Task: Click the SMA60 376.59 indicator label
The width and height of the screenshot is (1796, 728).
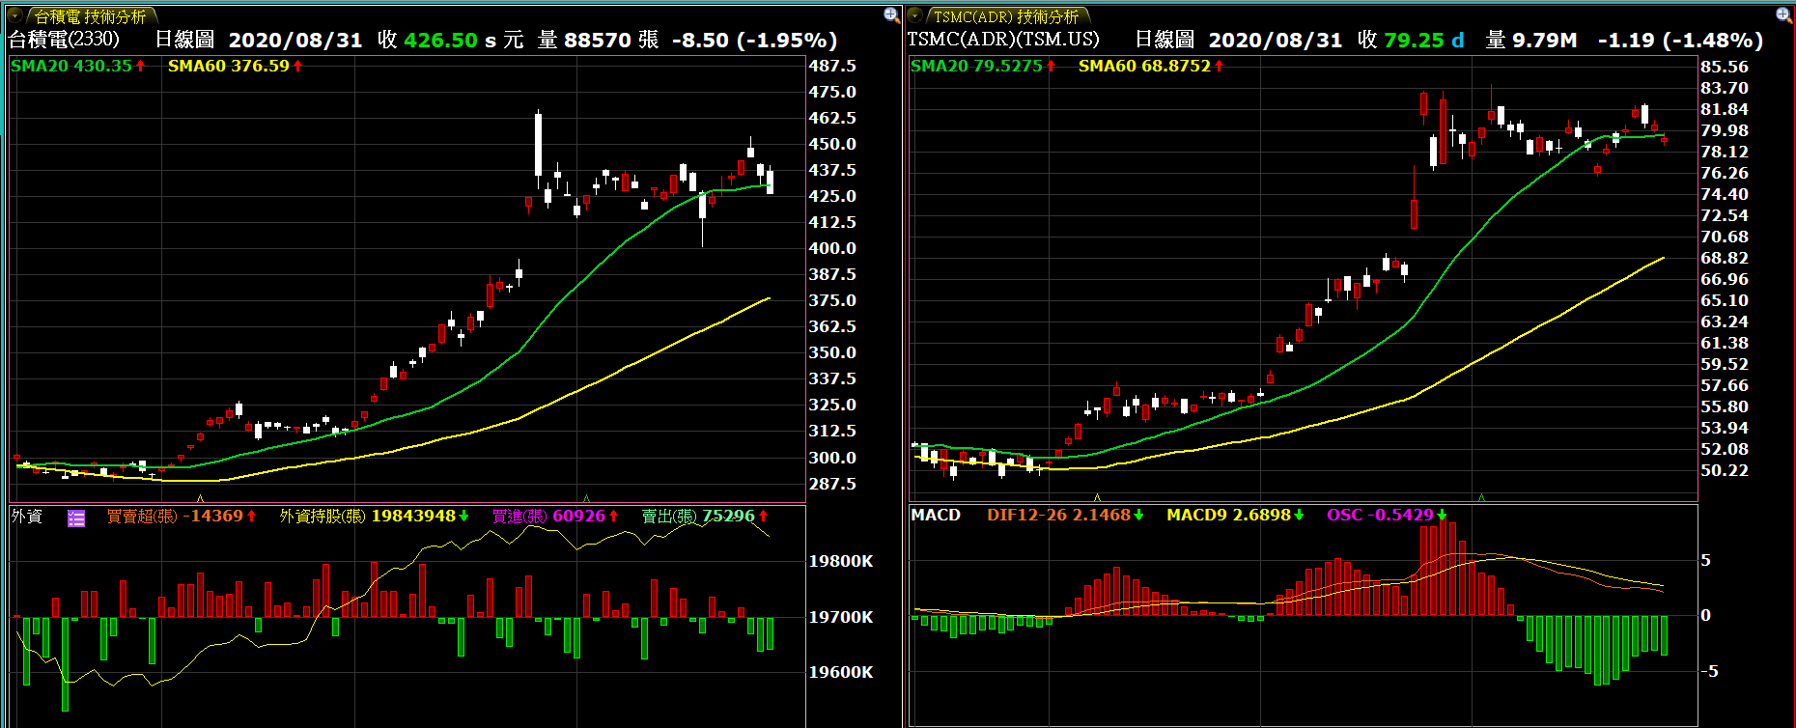Action: (235, 66)
